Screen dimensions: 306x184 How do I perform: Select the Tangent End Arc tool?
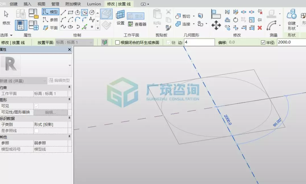click(x=78, y=20)
